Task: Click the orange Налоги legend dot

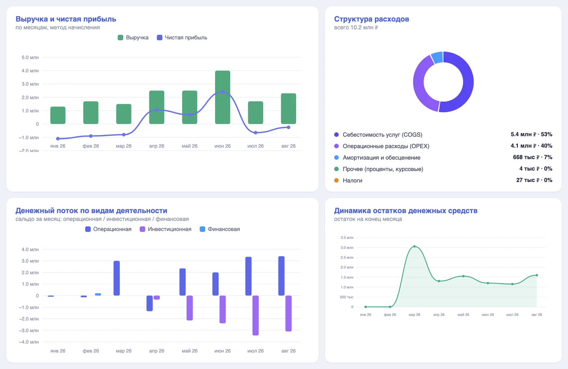Action: pyautogui.click(x=336, y=180)
